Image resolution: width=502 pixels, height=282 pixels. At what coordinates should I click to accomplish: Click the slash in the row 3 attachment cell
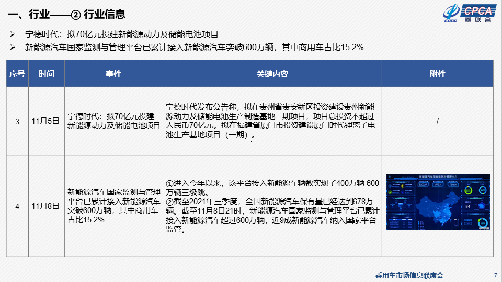click(437, 121)
